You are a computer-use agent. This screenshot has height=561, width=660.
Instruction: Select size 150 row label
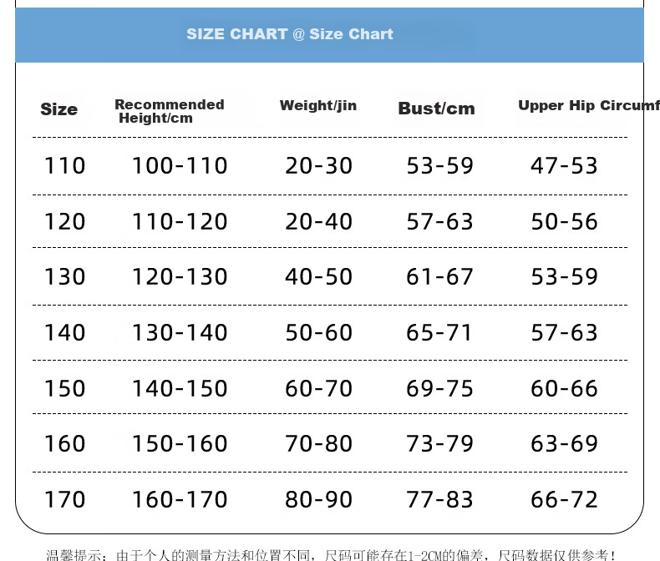[65, 388]
